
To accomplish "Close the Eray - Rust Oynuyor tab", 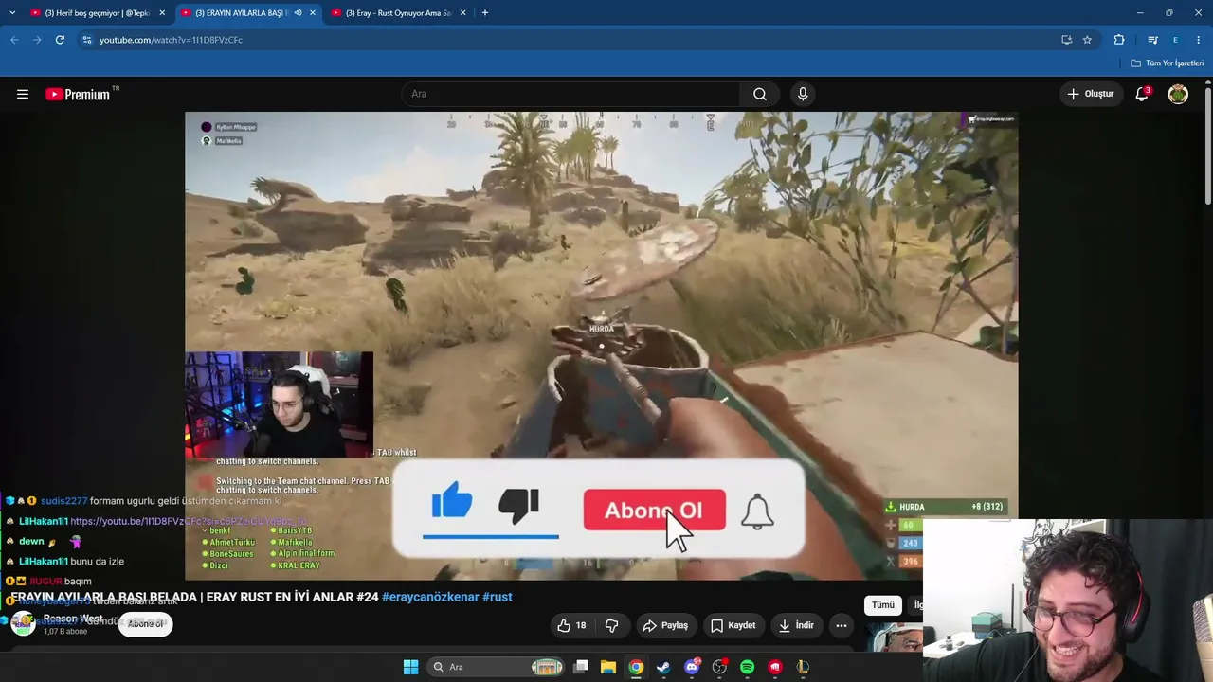I will 462,13.
